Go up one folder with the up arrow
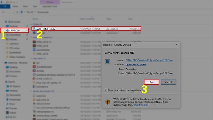The width and height of the screenshot is (213, 120). pos(17,12)
